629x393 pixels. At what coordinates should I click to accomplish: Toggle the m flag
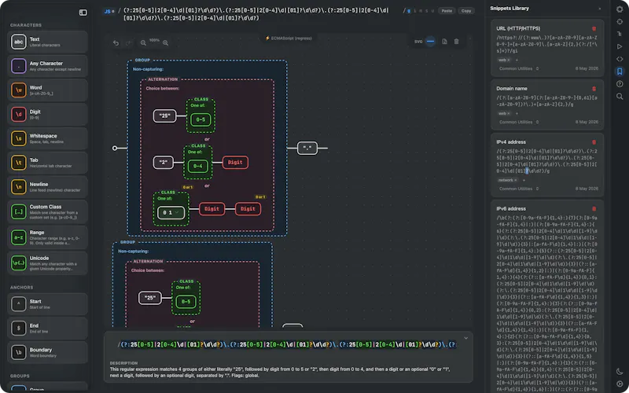pyautogui.click(x=421, y=11)
